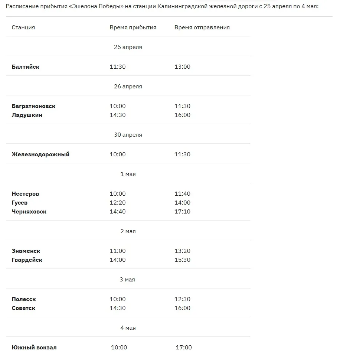
Task: Click the Станция column header
Action: pos(23,27)
